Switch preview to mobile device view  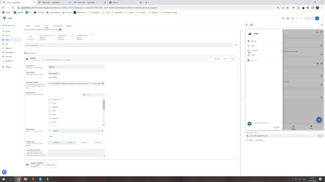pos(247,25)
